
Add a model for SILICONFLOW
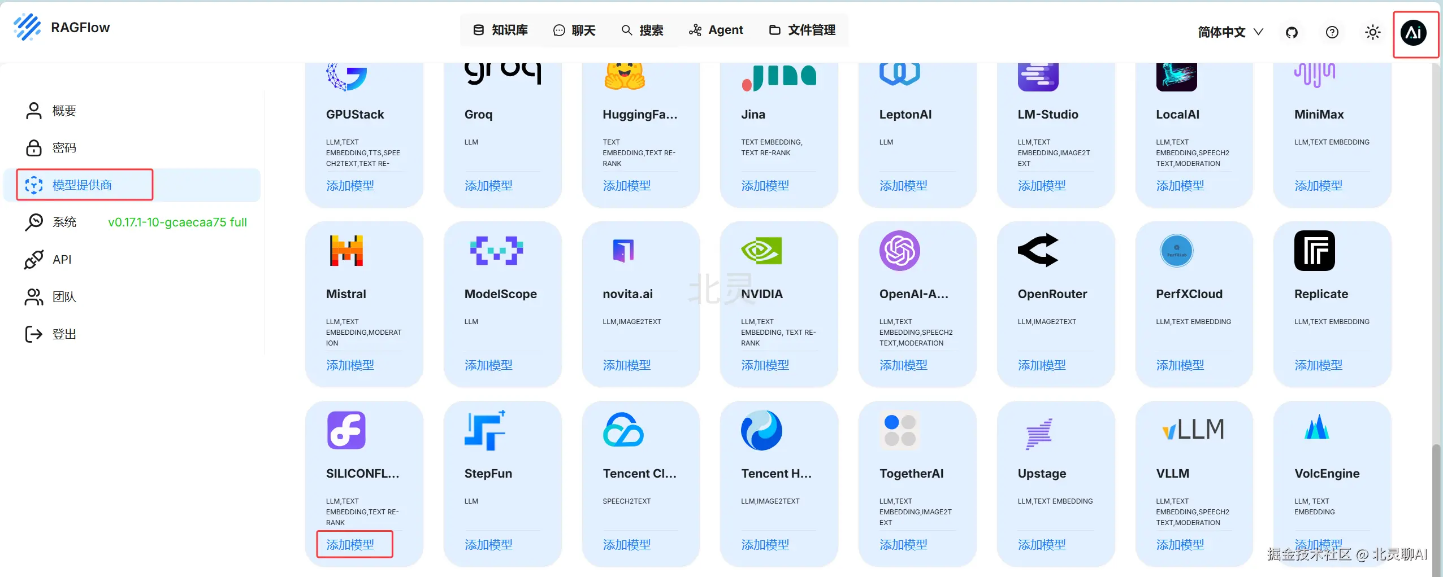[x=350, y=545]
